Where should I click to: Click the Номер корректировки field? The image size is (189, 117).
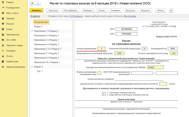[101, 48]
